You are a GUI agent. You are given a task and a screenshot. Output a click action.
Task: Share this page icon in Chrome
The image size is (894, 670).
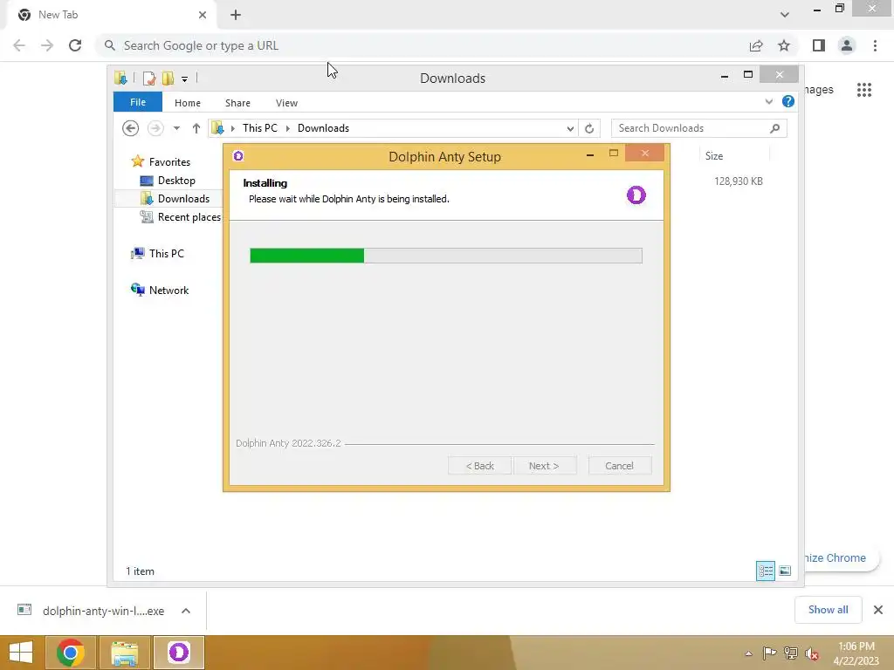coord(756,45)
